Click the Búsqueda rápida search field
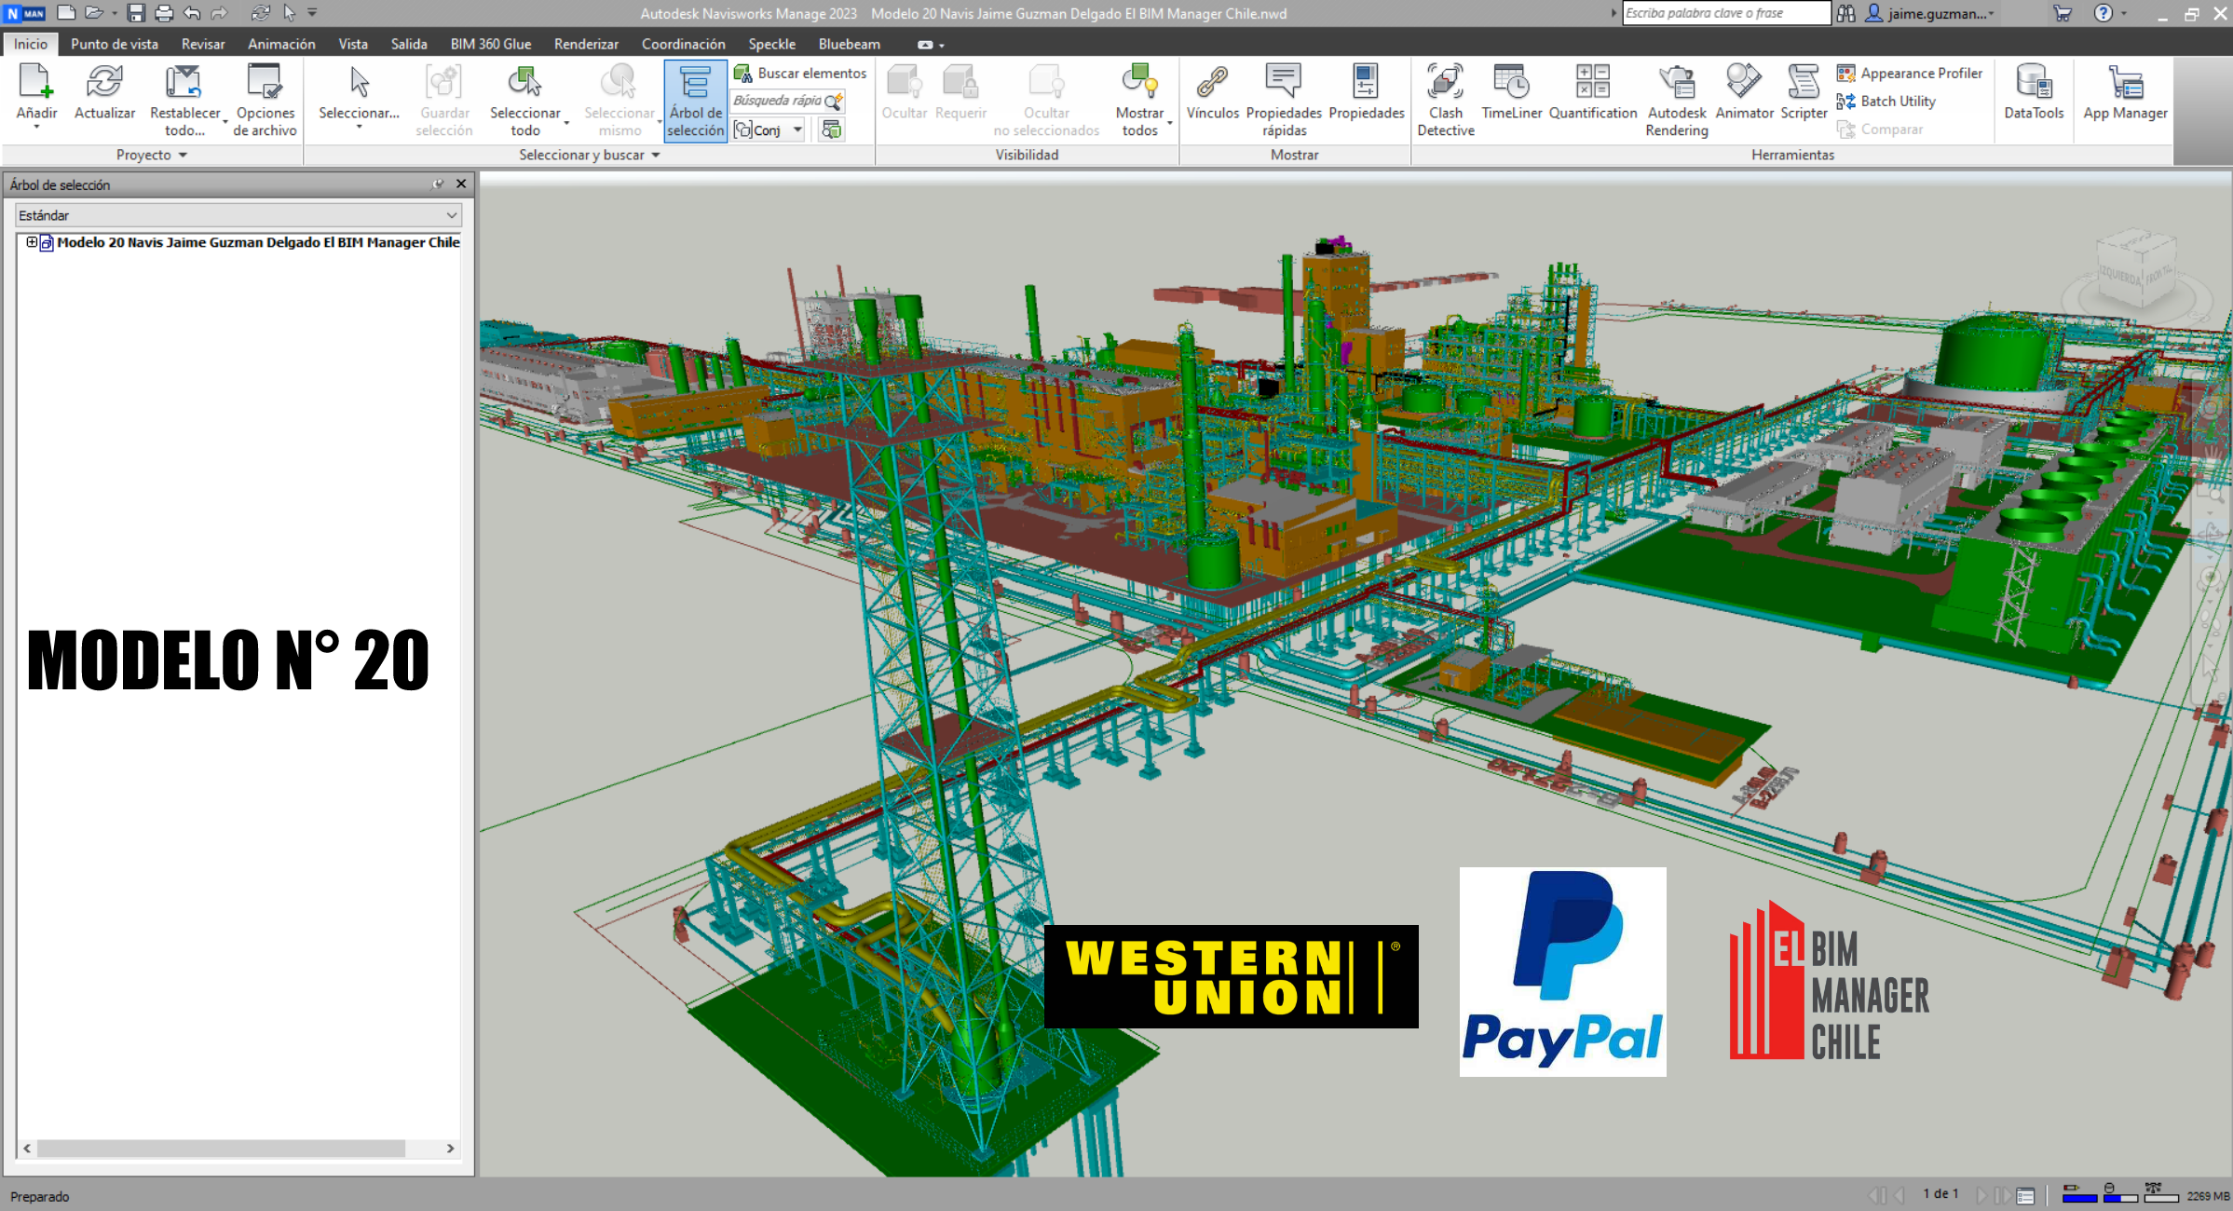 pyautogui.click(x=783, y=101)
